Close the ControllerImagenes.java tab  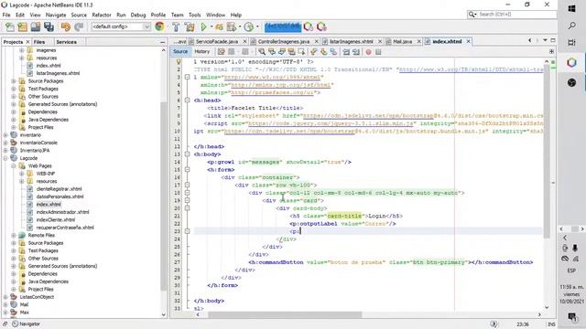click(x=317, y=41)
